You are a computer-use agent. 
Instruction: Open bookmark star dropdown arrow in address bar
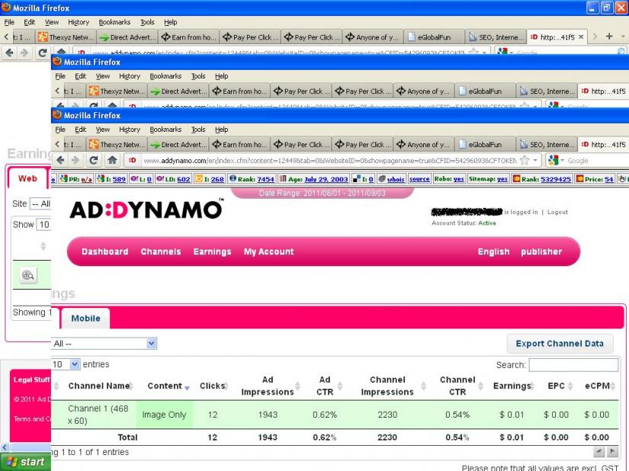(x=535, y=160)
